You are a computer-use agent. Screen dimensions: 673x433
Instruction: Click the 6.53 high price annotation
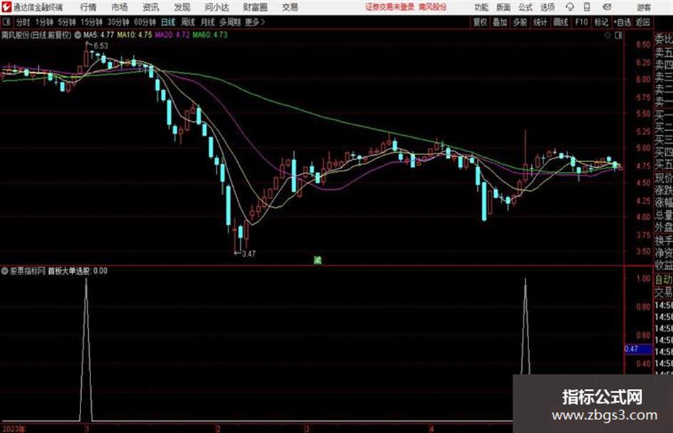101,46
